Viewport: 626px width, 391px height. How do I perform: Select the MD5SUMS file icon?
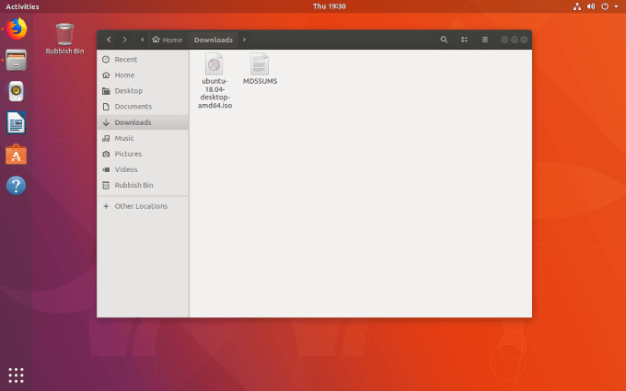pyautogui.click(x=260, y=63)
